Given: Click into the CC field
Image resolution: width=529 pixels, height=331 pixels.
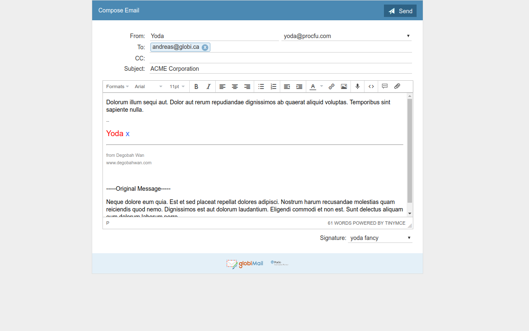Looking at the screenshot, I should pos(281,58).
